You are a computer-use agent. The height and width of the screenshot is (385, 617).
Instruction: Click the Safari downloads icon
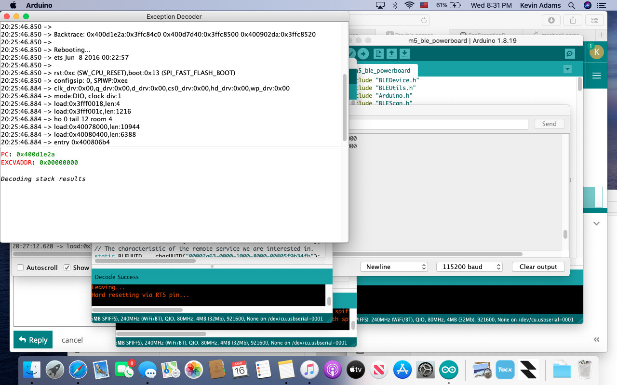[x=551, y=20]
